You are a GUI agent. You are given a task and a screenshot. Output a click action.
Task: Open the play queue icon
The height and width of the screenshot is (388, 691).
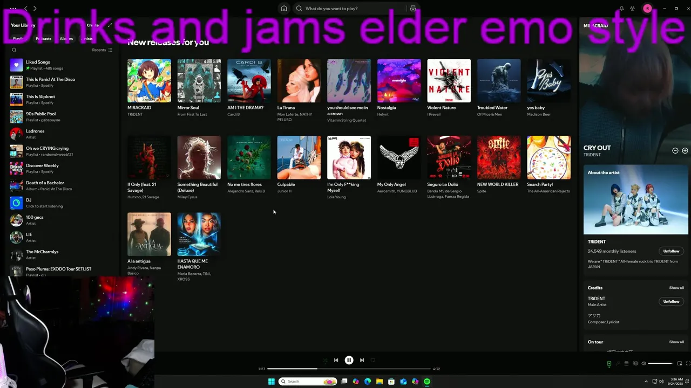[x=626, y=364]
